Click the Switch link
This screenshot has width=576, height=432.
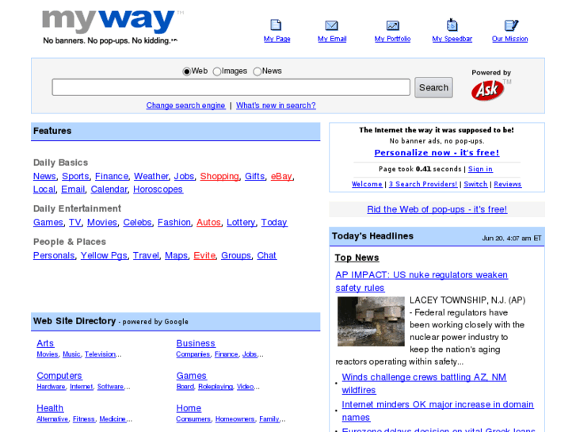point(475,184)
